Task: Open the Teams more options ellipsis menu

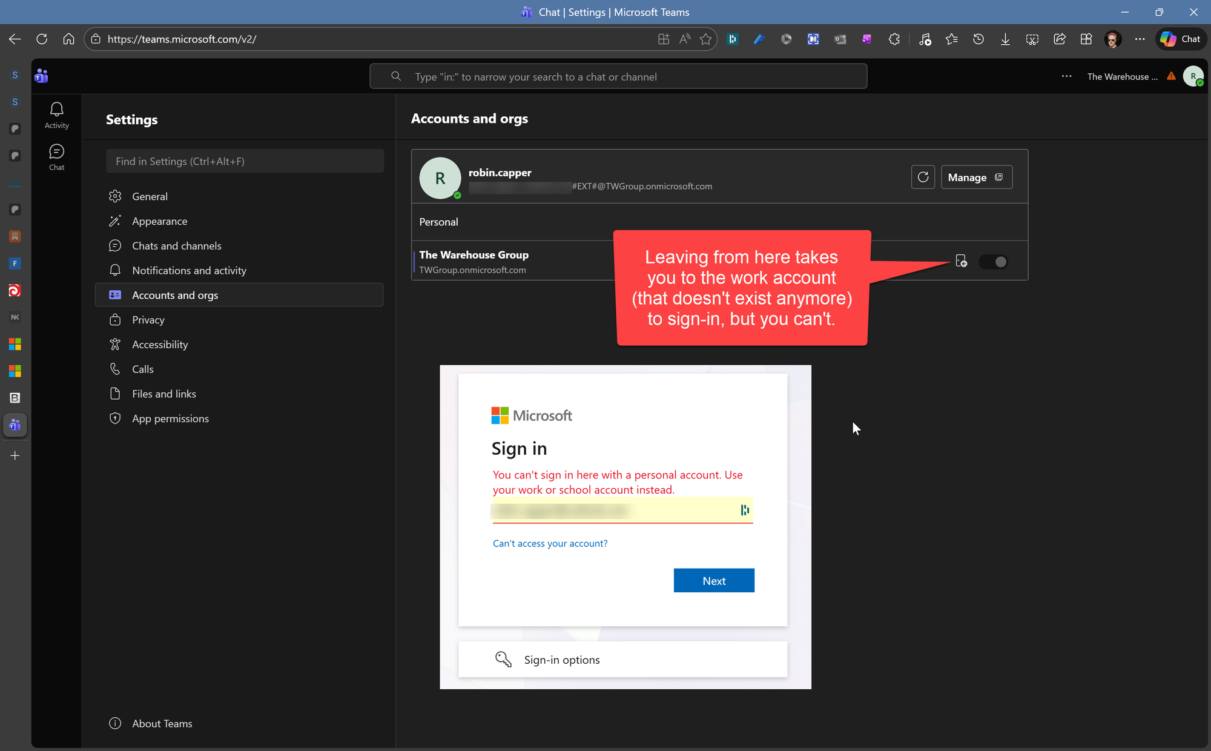Action: pos(1066,76)
